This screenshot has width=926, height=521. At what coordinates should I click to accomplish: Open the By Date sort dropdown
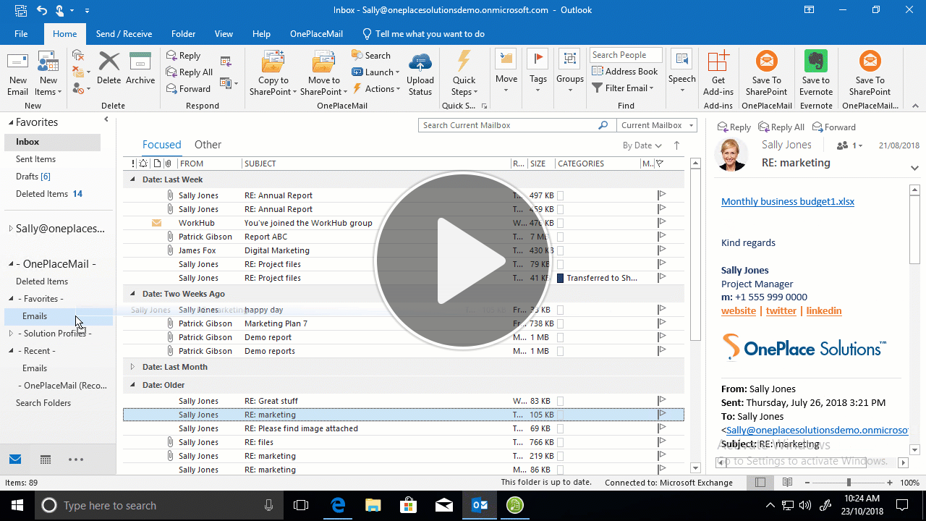[641, 145]
